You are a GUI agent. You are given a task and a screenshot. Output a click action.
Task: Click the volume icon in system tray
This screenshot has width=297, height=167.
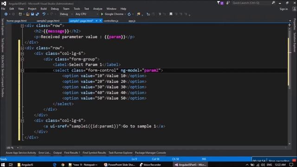pyautogui.click(x=263, y=165)
